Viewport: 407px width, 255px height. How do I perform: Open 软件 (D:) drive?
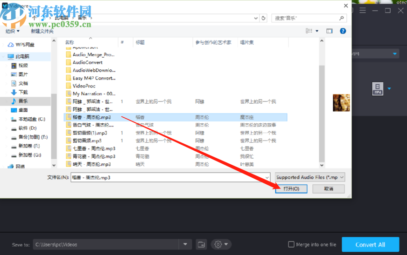coord(28,128)
